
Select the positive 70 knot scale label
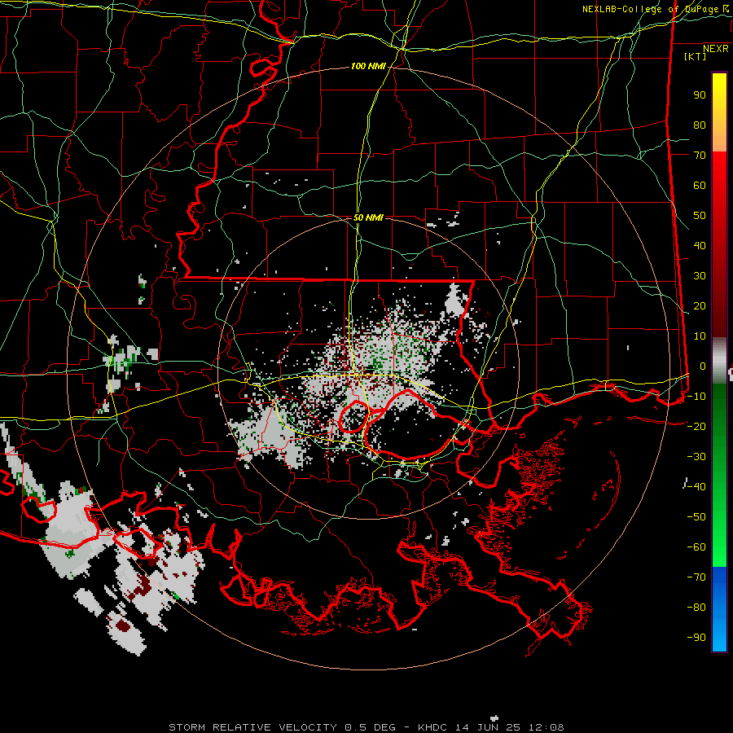[x=700, y=156]
